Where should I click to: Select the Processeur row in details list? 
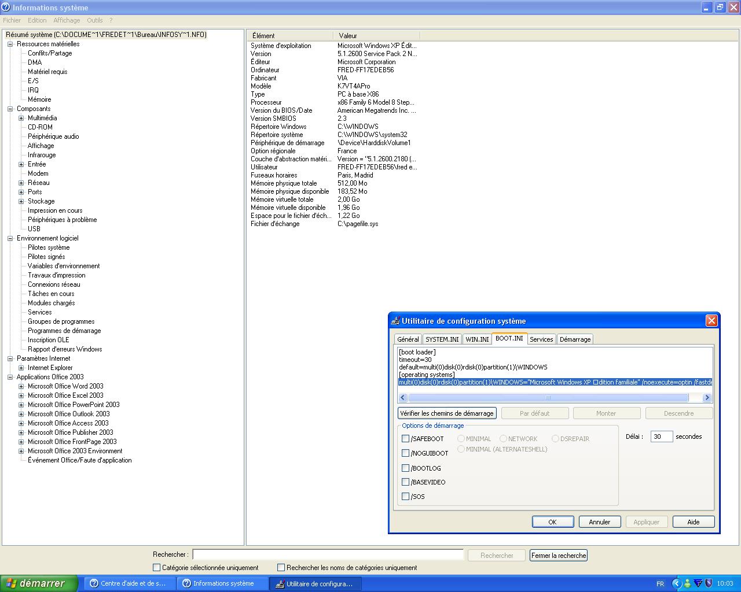coord(333,102)
